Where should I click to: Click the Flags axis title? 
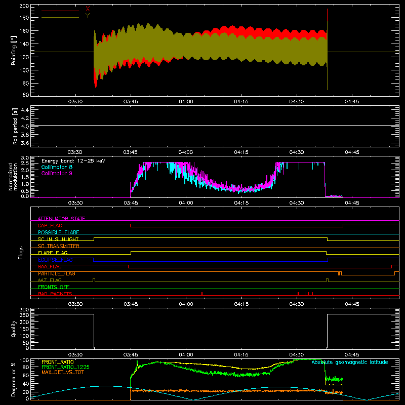point(20,253)
